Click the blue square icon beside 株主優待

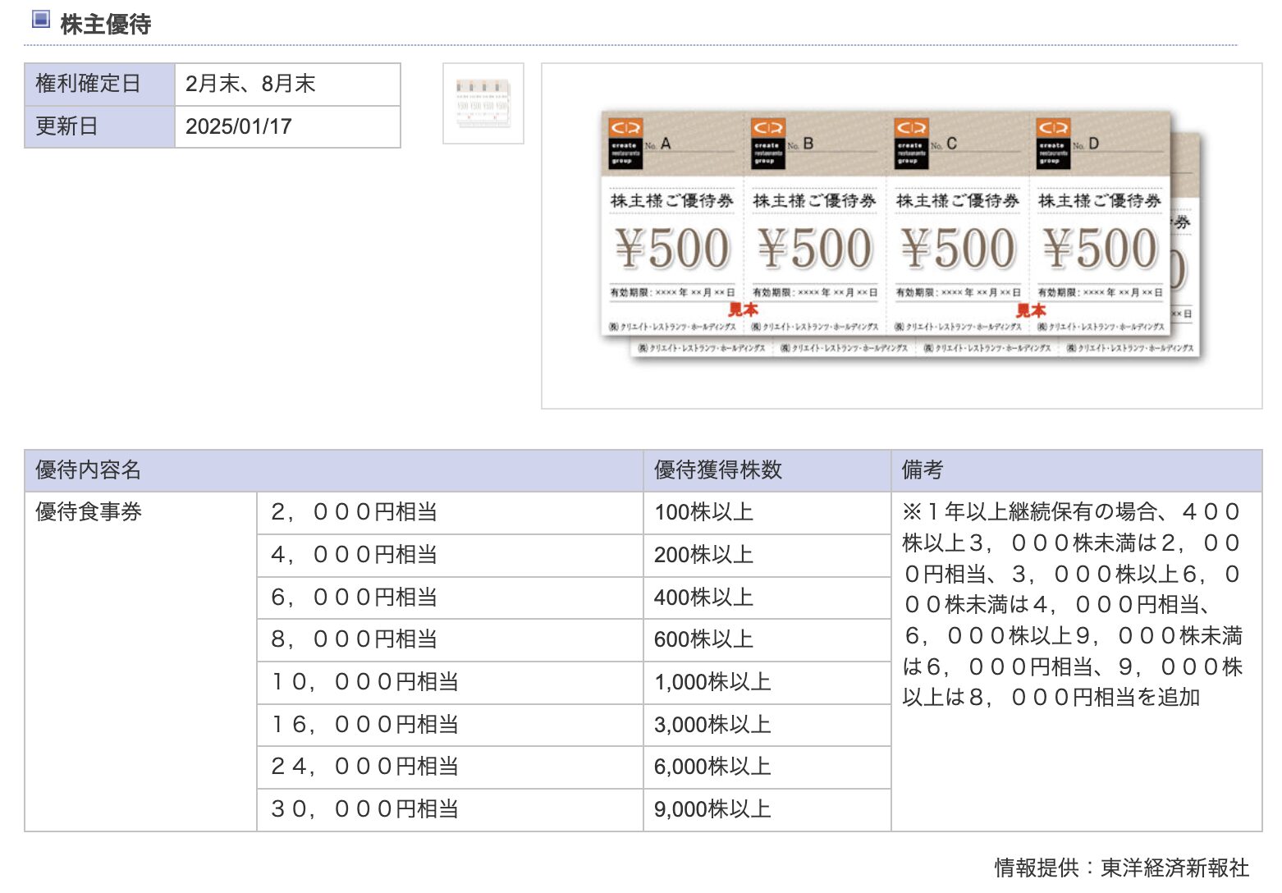(x=40, y=20)
